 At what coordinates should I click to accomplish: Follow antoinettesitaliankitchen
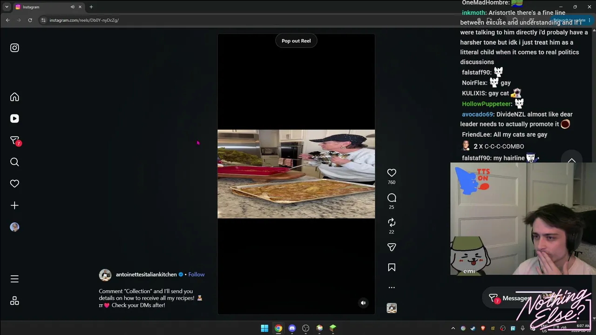point(196,275)
